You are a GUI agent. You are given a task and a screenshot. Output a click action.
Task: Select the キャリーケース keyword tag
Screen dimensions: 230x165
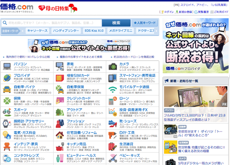[x=37, y=31]
